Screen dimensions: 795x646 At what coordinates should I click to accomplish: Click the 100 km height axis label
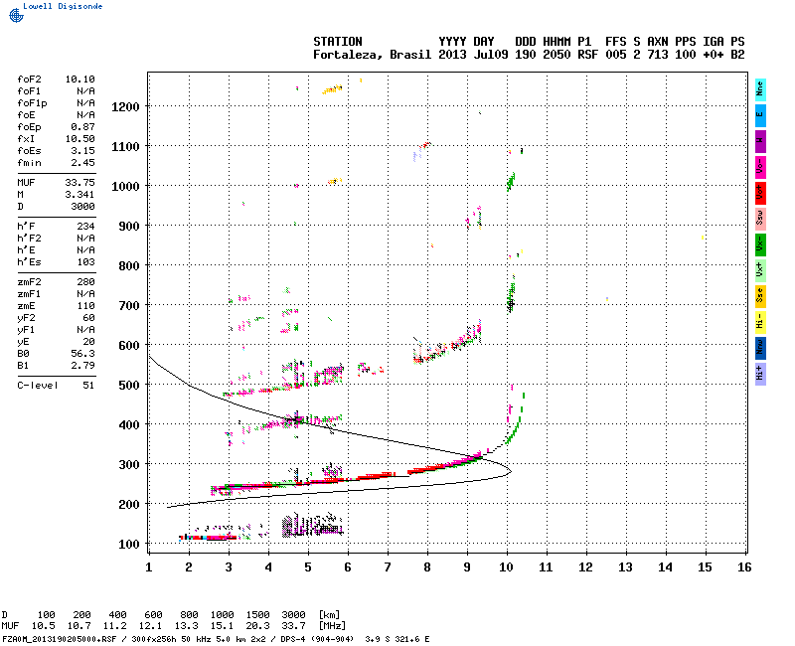(x=129, y=544)
